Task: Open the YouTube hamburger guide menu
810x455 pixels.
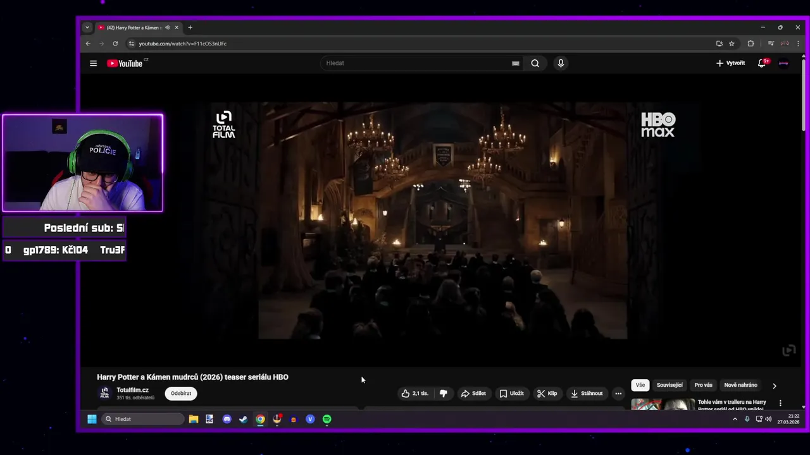Action: (93, 63)
